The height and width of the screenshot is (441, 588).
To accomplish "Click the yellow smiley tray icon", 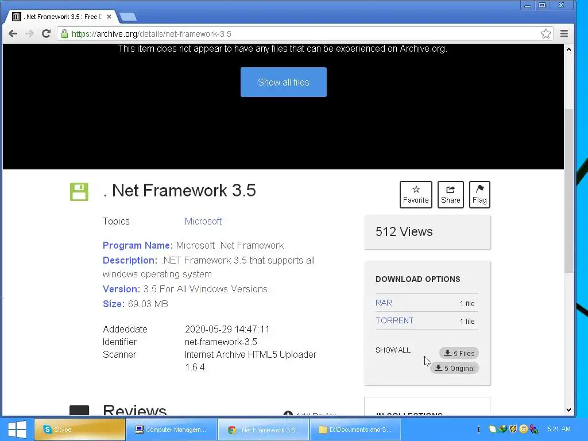I will [x=524, y=429].
